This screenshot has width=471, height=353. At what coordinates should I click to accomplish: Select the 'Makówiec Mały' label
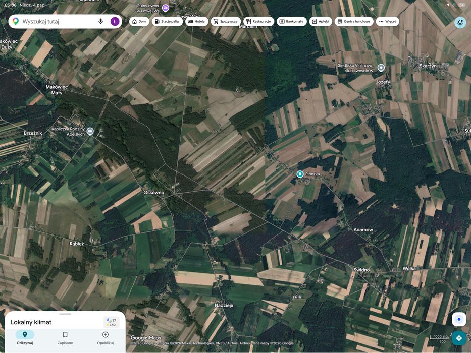[57, 90]
